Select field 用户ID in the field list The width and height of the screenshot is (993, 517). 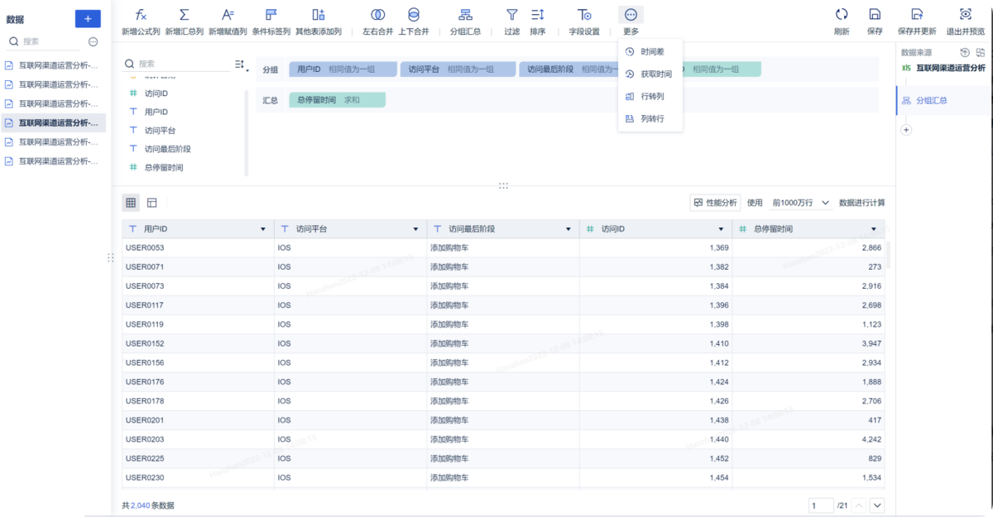click(156, 112)
